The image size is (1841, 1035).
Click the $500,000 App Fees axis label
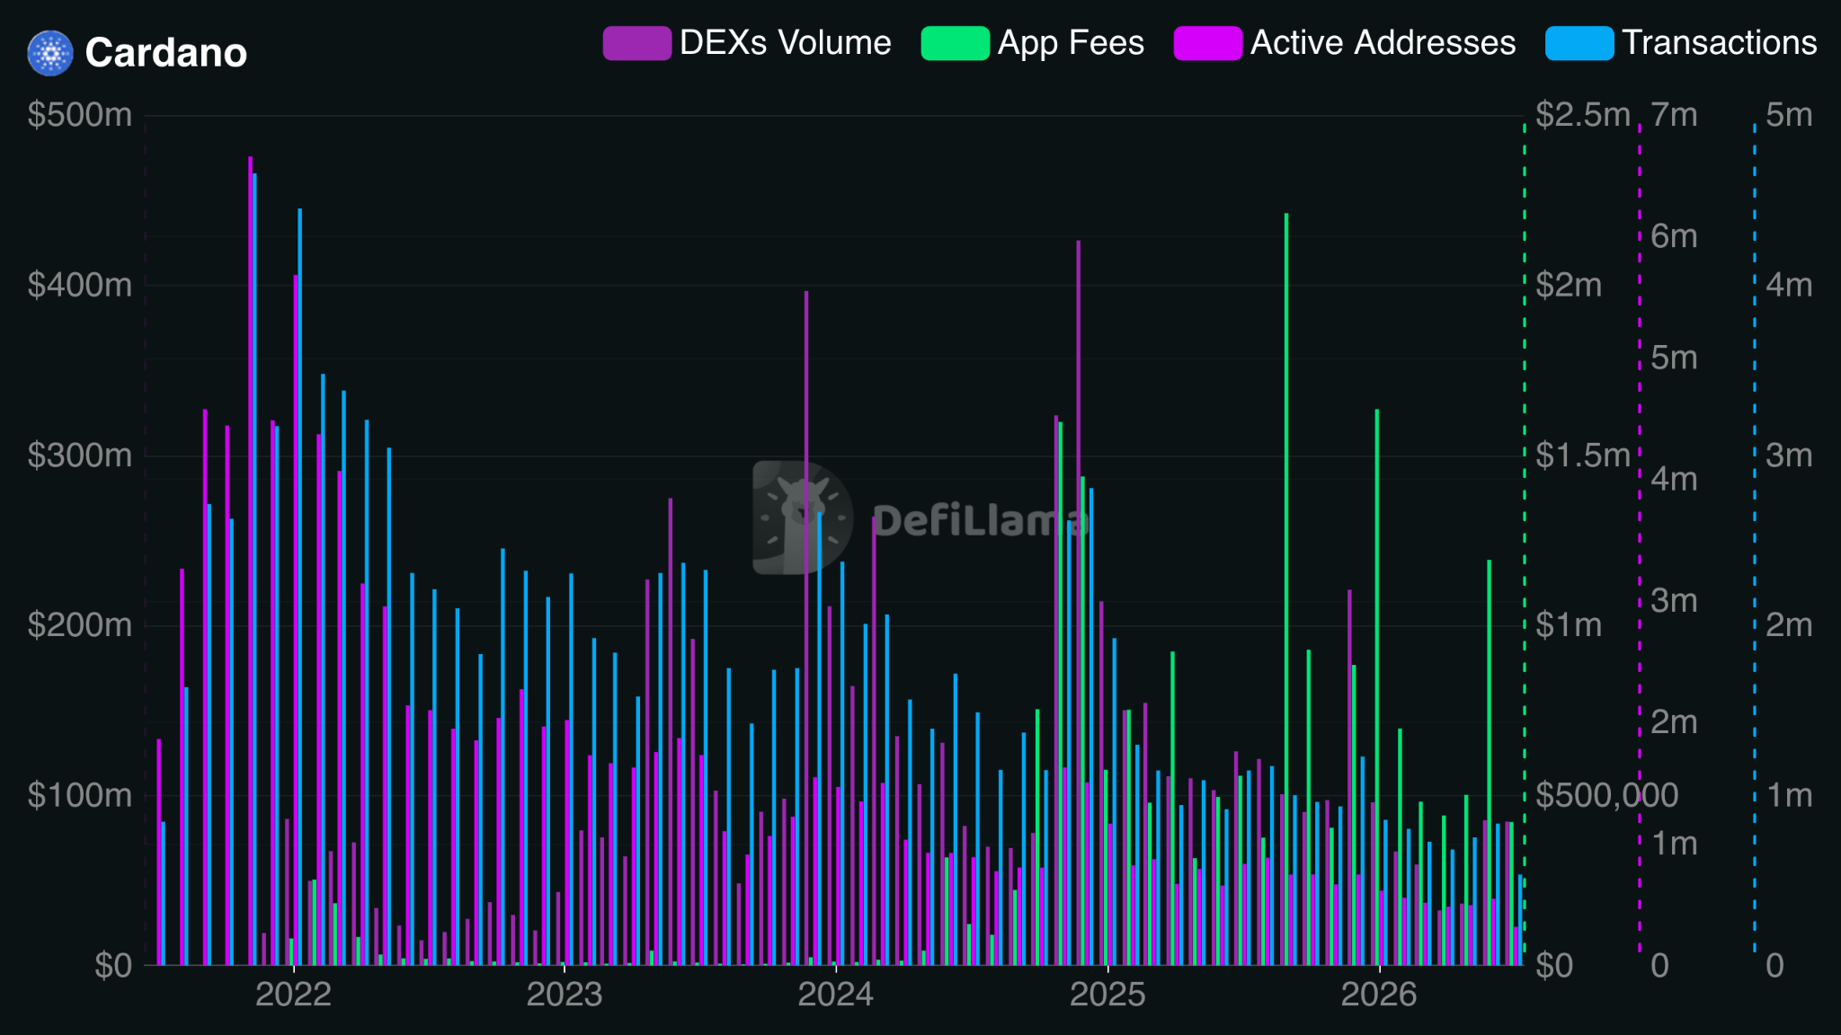coord(1606,795)
